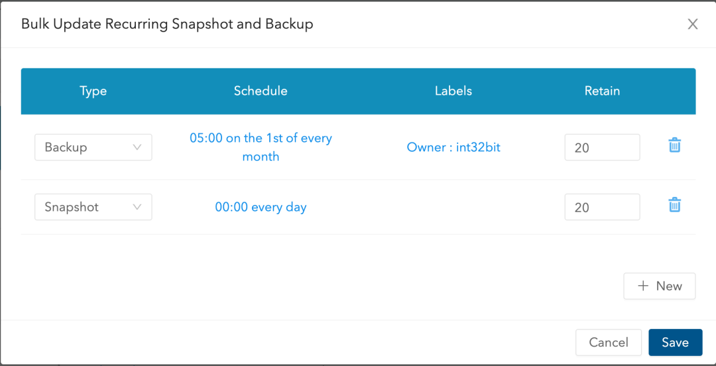Click the chevron arrow beside Snapshot
The image size is (716, 366).
(x=137, y=207)
